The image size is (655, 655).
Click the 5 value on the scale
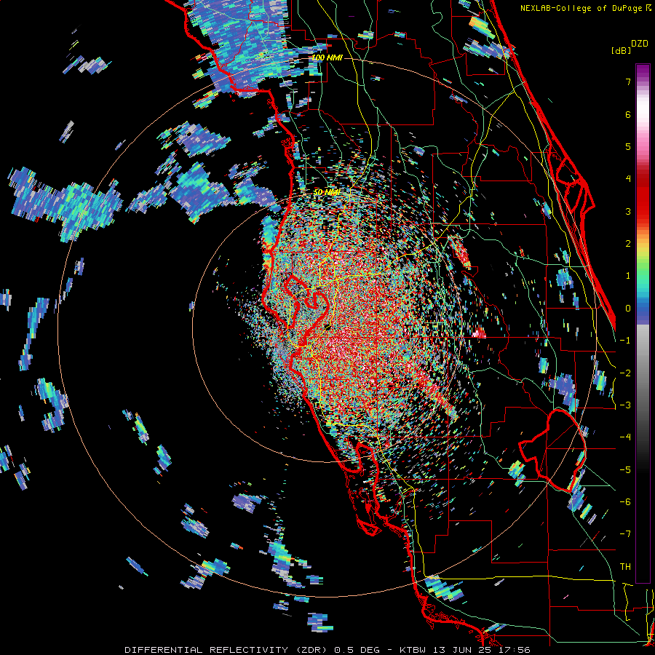click(x=628, y=146)
